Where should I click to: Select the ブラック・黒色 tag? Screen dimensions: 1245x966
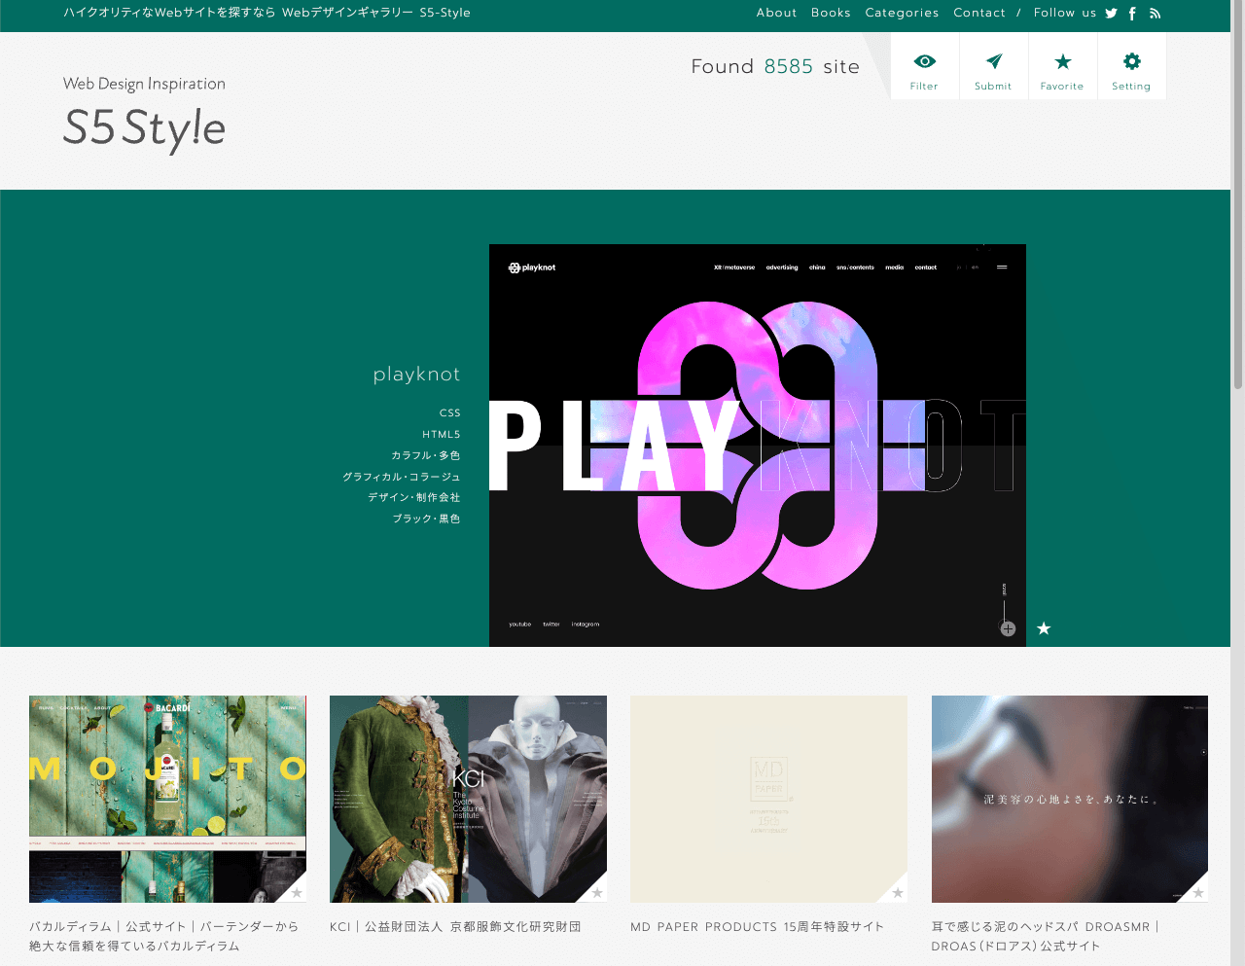click(426, 519)
